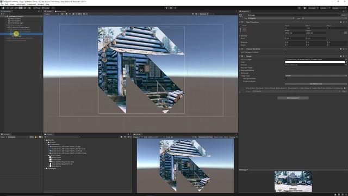Click the Console Clear button
This screenshot has height=196, width=348.
point(2,137)
